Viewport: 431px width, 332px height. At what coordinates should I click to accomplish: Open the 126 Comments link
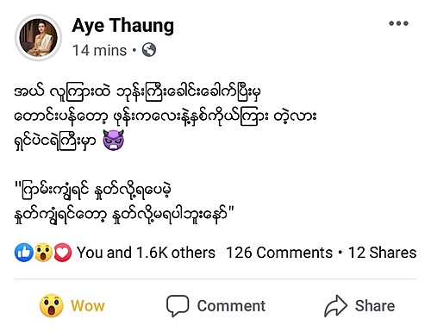(279, 253)
